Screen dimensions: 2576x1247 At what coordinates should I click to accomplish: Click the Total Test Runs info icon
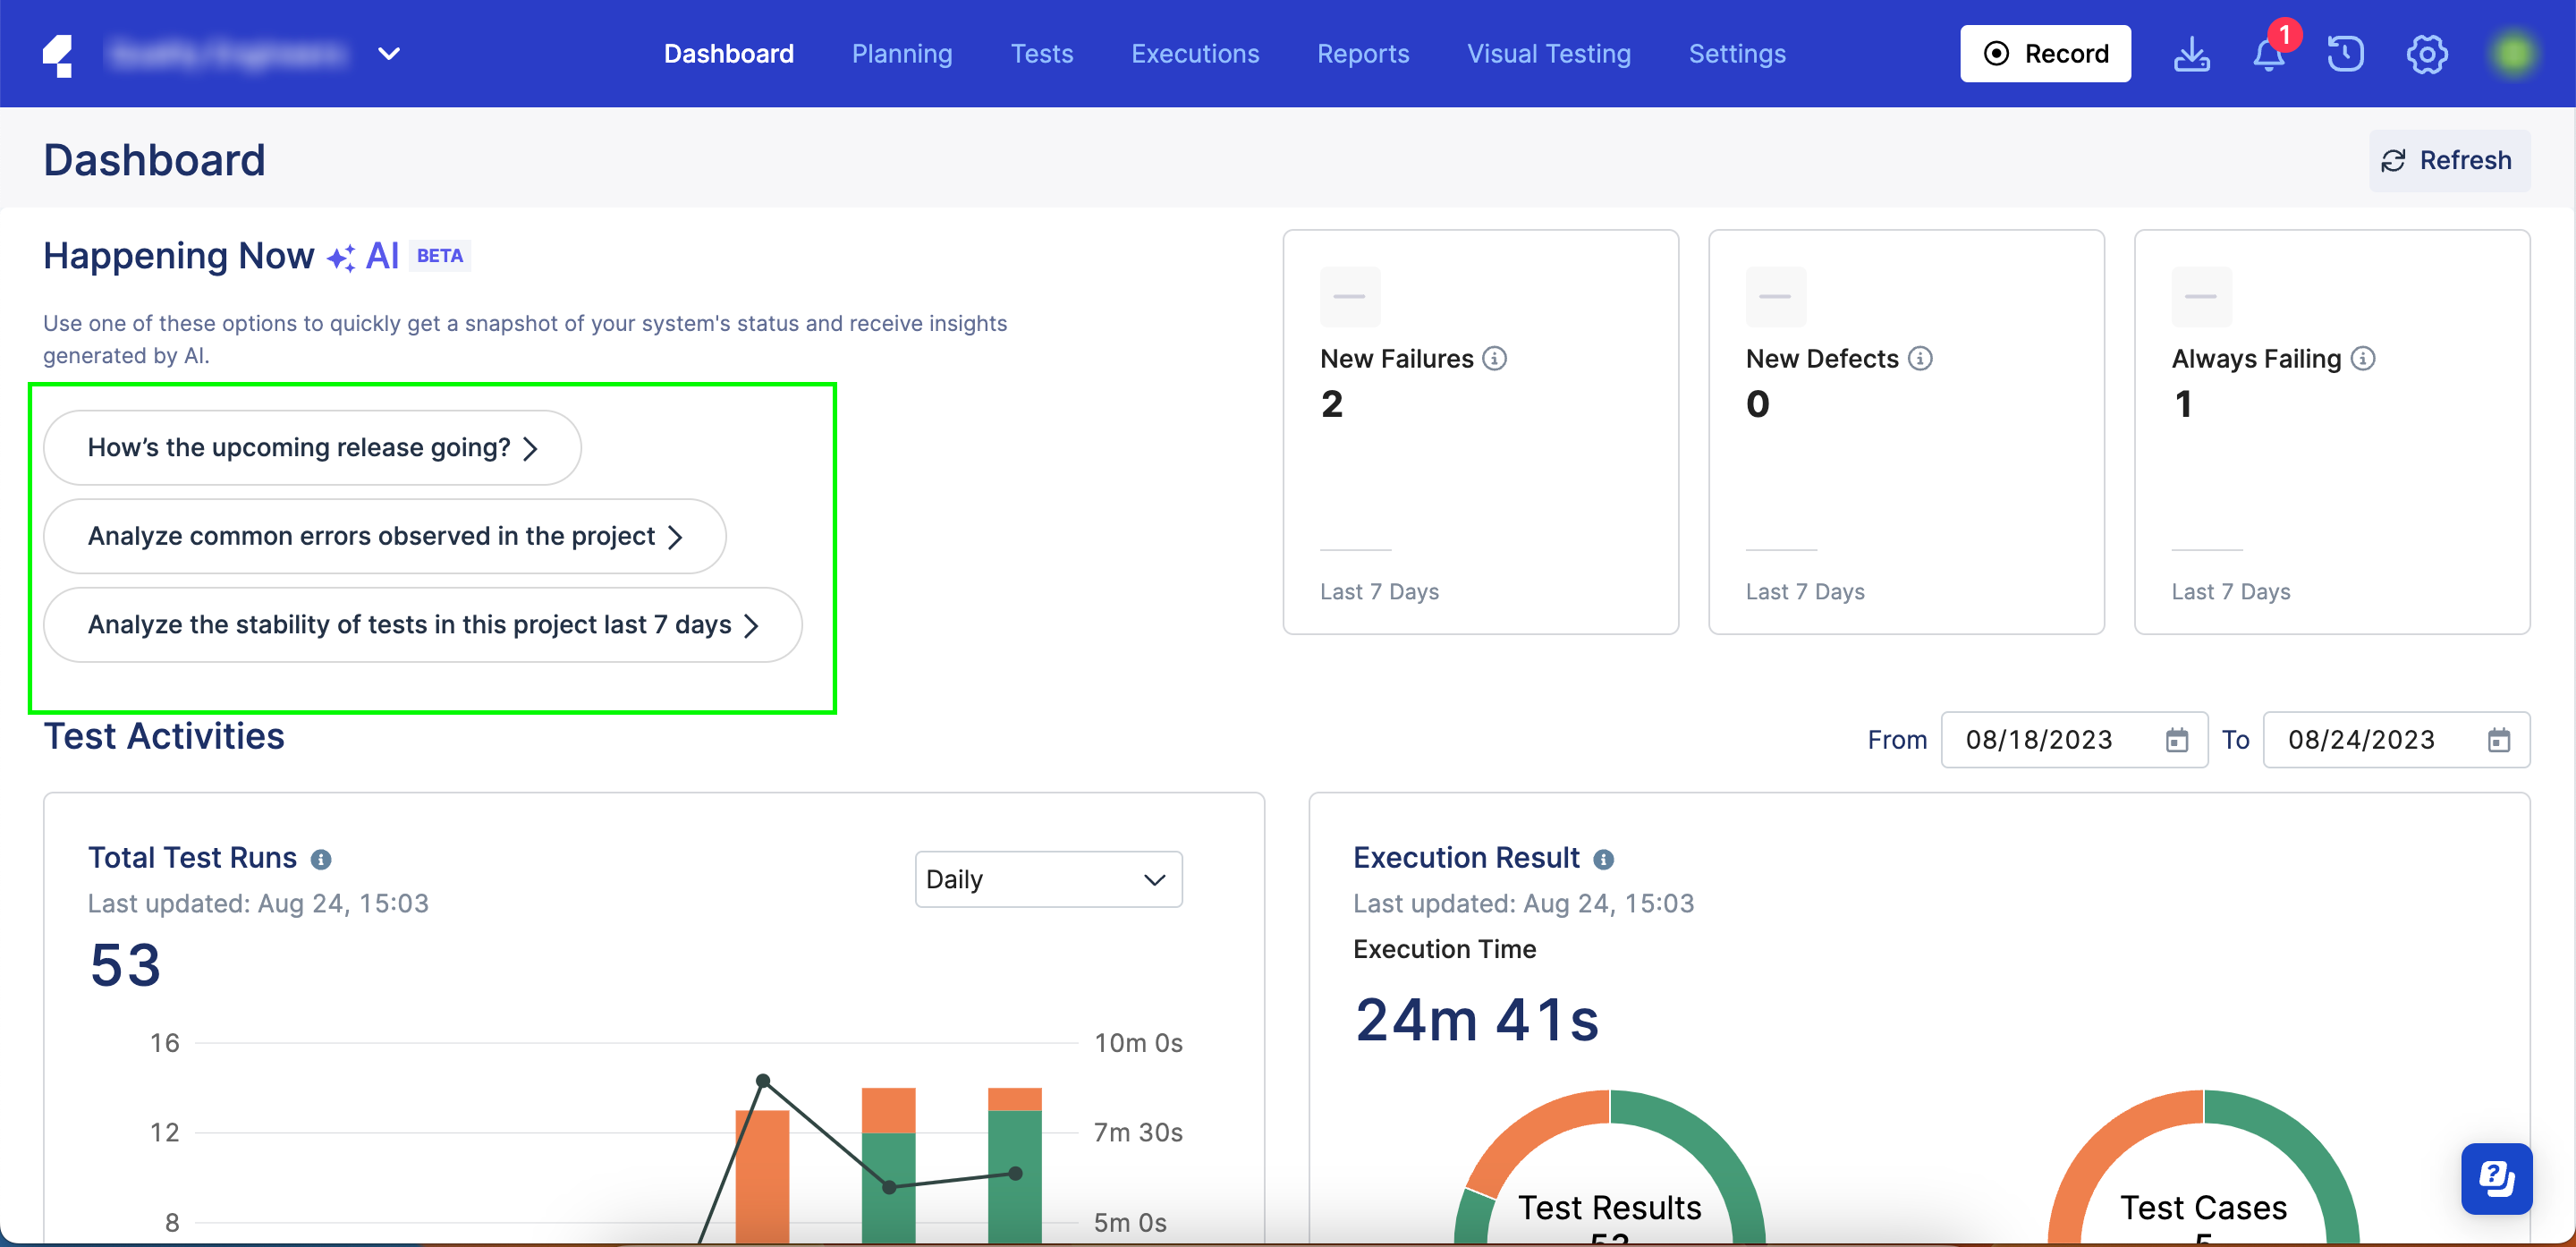[321, 859]
